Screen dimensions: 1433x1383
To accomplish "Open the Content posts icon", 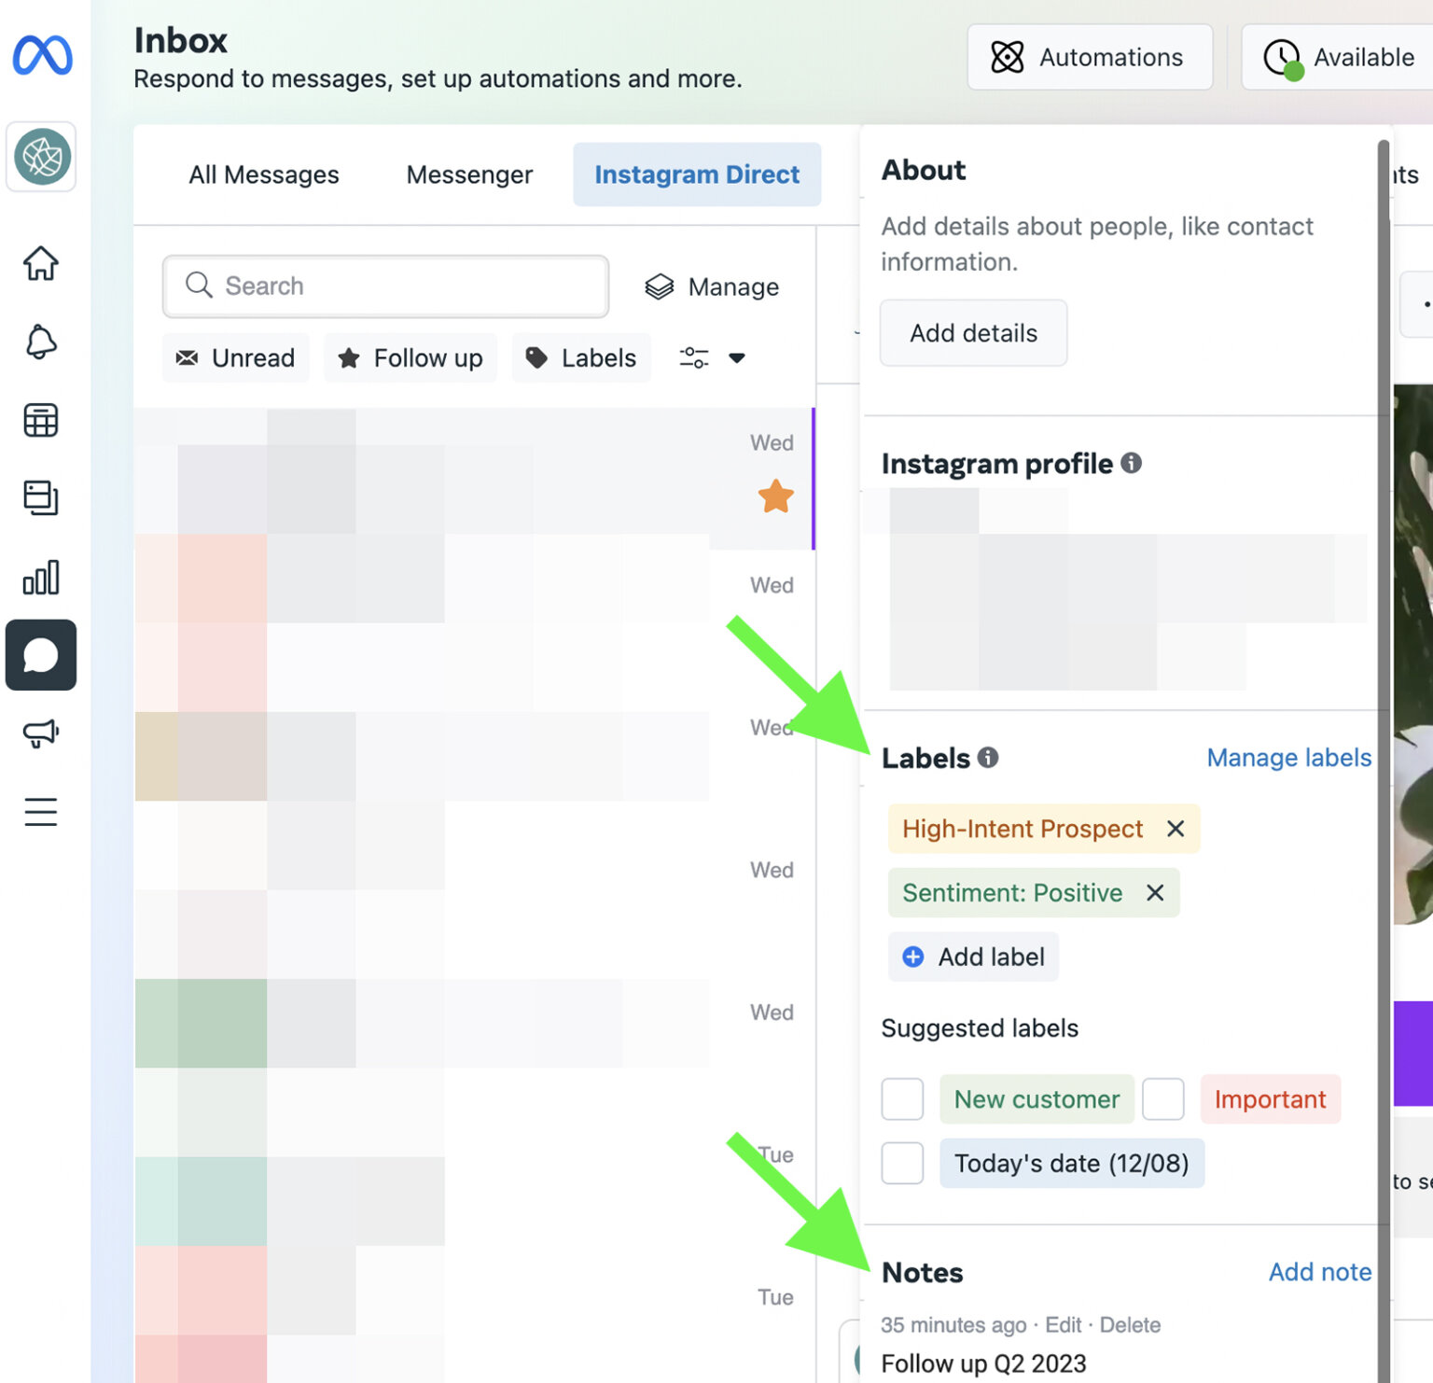I will 40,498.
